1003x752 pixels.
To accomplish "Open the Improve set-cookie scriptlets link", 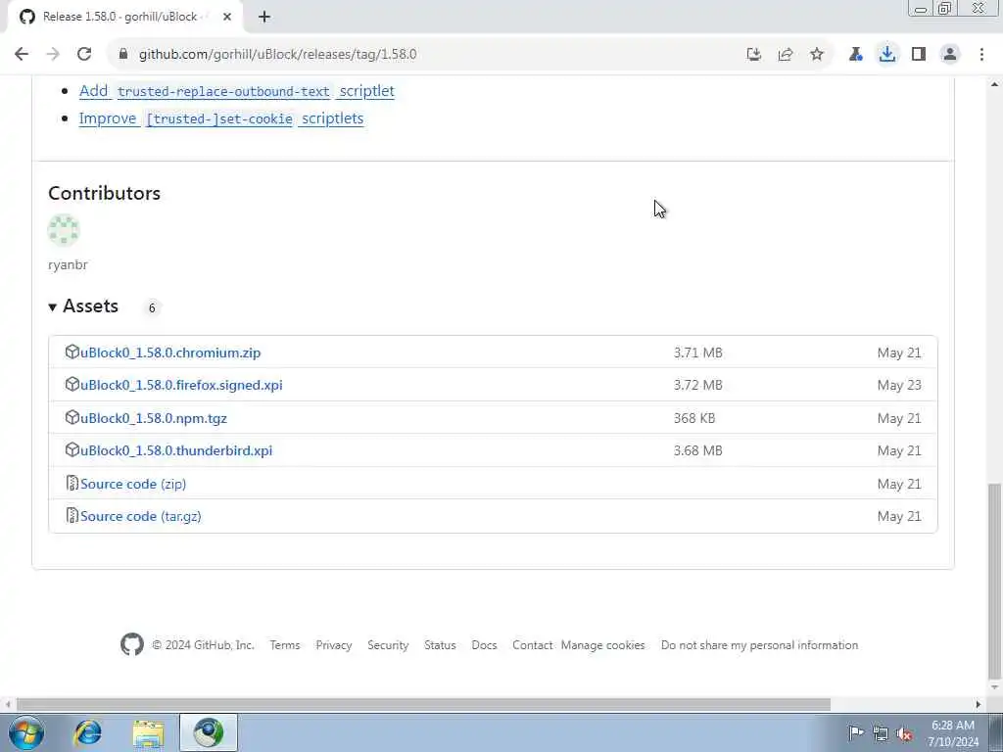I will point(221,118).
